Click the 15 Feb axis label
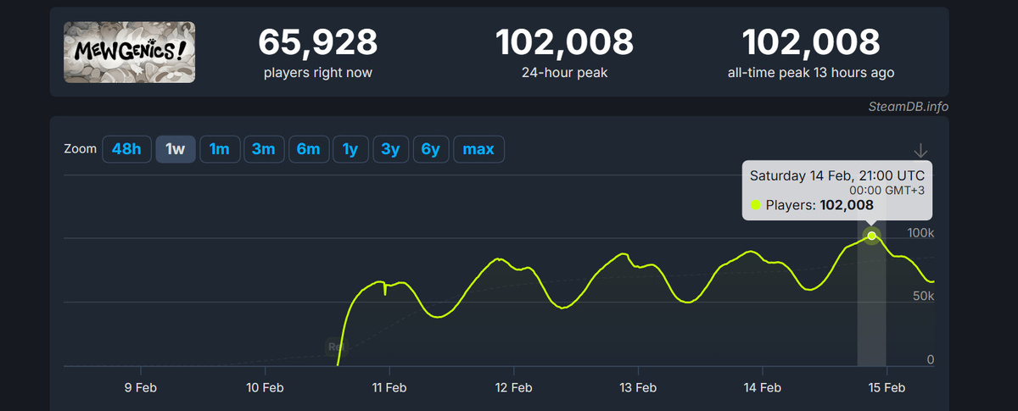The image size is (1018, 411). pyautogui.click(x=887, y=387)
